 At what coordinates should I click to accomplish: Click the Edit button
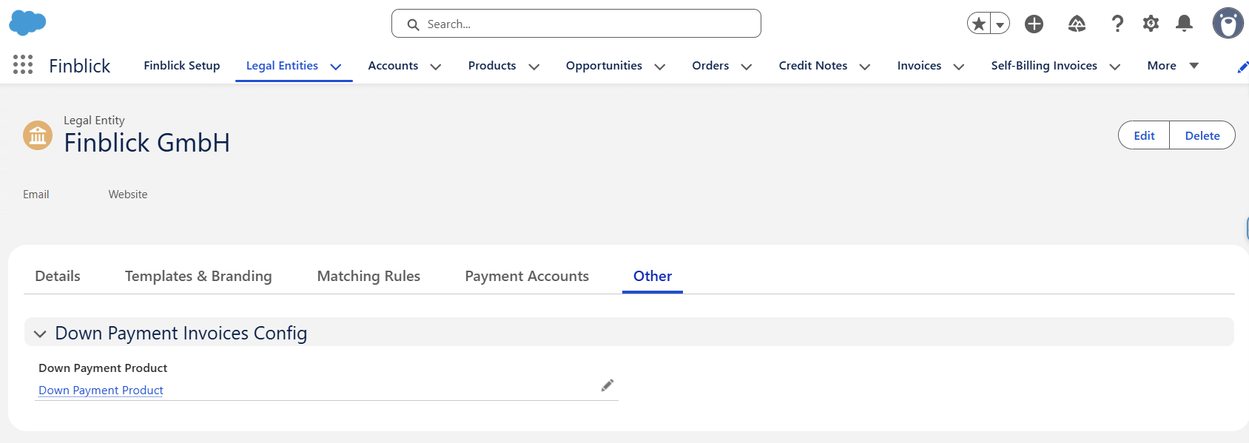1144,135
